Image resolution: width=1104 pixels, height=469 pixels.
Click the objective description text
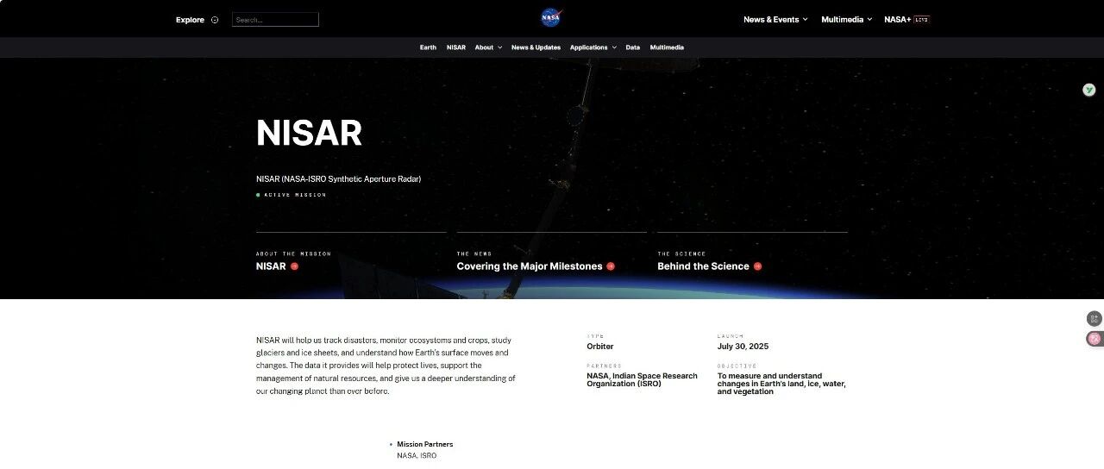click(781, 384)
